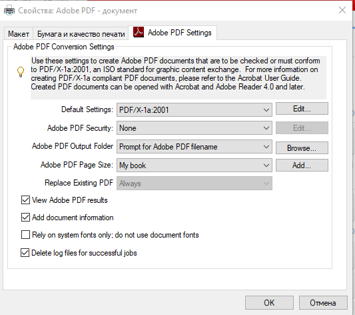Uncheck View Adobe PDF results
Viewport: 355px width, 315px height.
[25, 200]
